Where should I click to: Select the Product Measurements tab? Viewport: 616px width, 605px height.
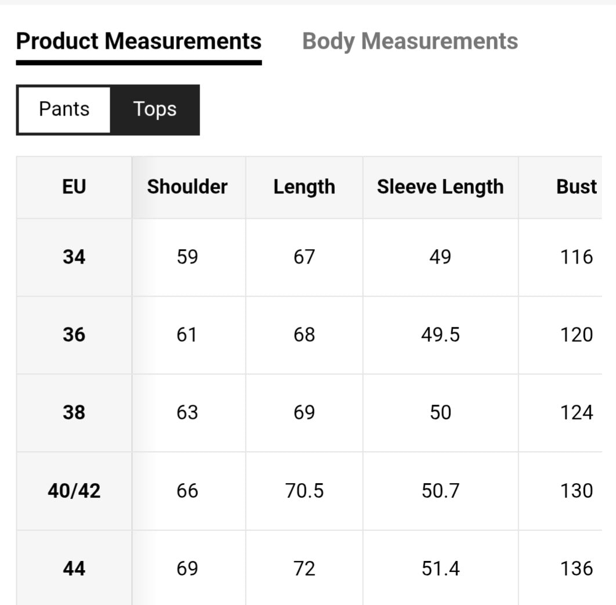click(139, 41)
